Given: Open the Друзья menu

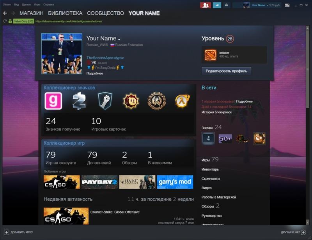Looking at the screenshot, I should tap(26, 4).
